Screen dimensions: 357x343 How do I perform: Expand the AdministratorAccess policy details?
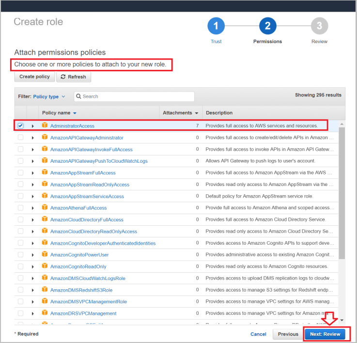(33, 126)
